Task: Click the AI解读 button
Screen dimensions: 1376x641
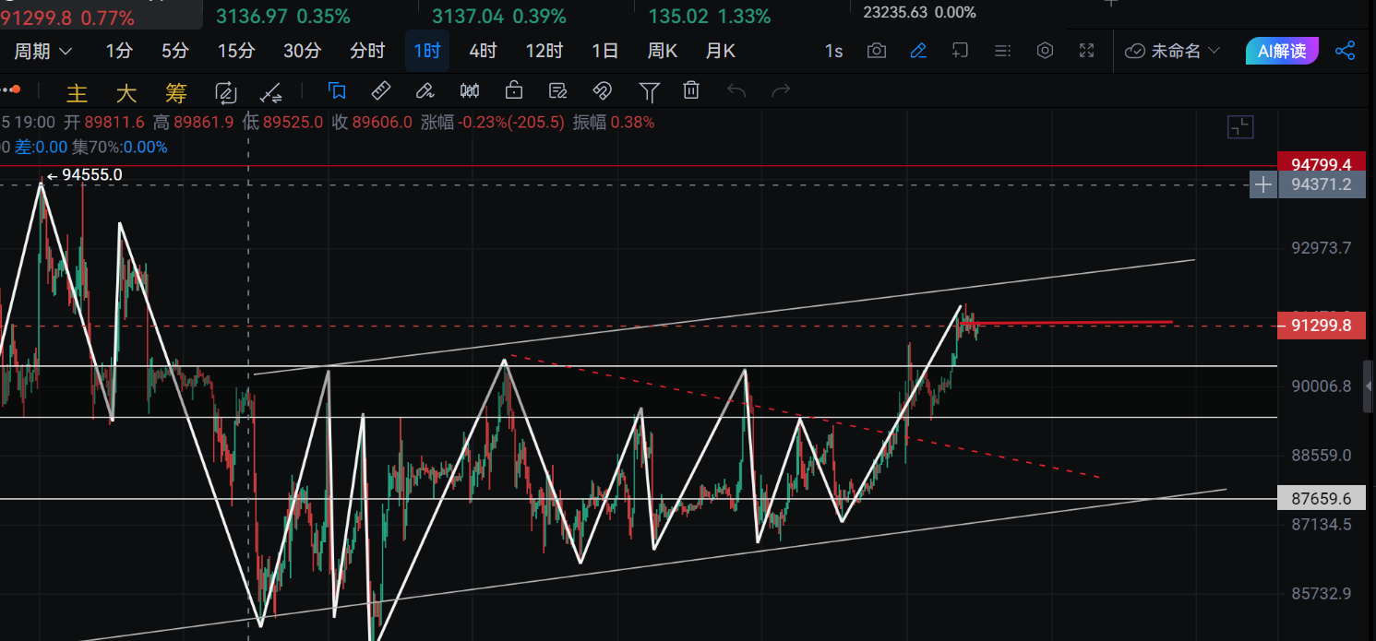Action: [1282, 53]
